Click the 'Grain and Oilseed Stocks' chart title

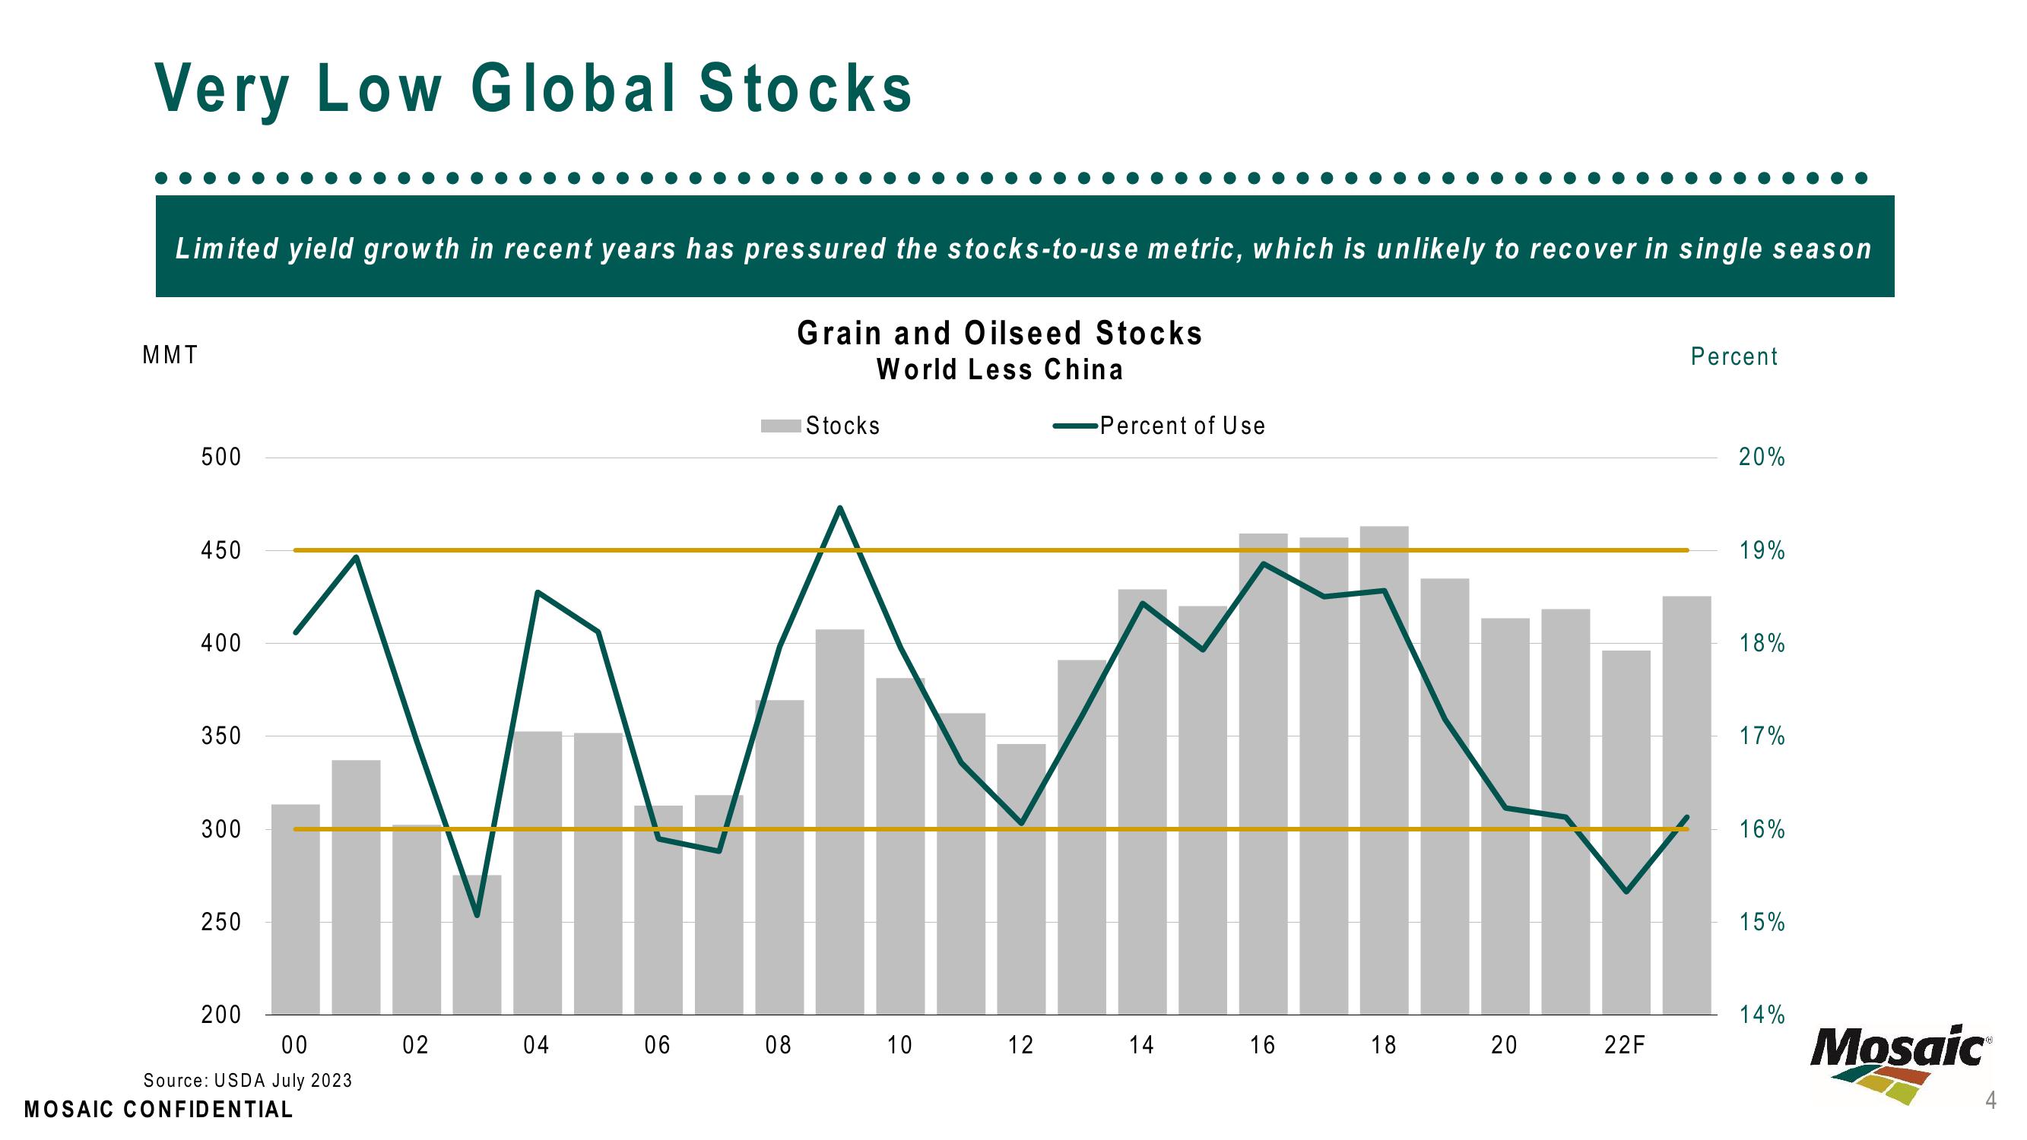point(1000,334)
